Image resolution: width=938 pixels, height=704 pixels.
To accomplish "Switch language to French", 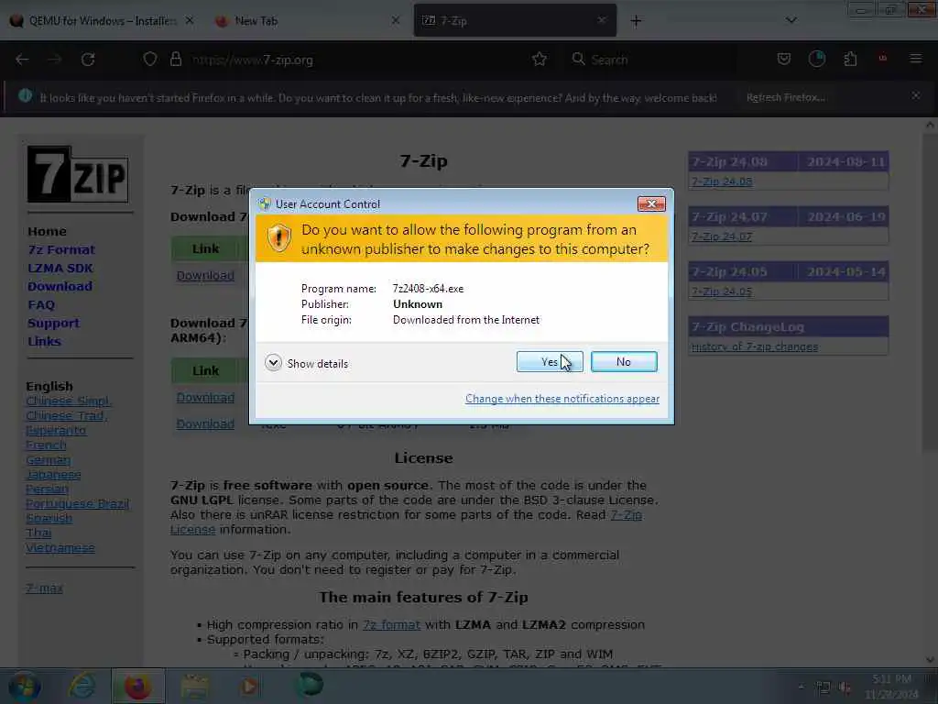I will [46, 445].
